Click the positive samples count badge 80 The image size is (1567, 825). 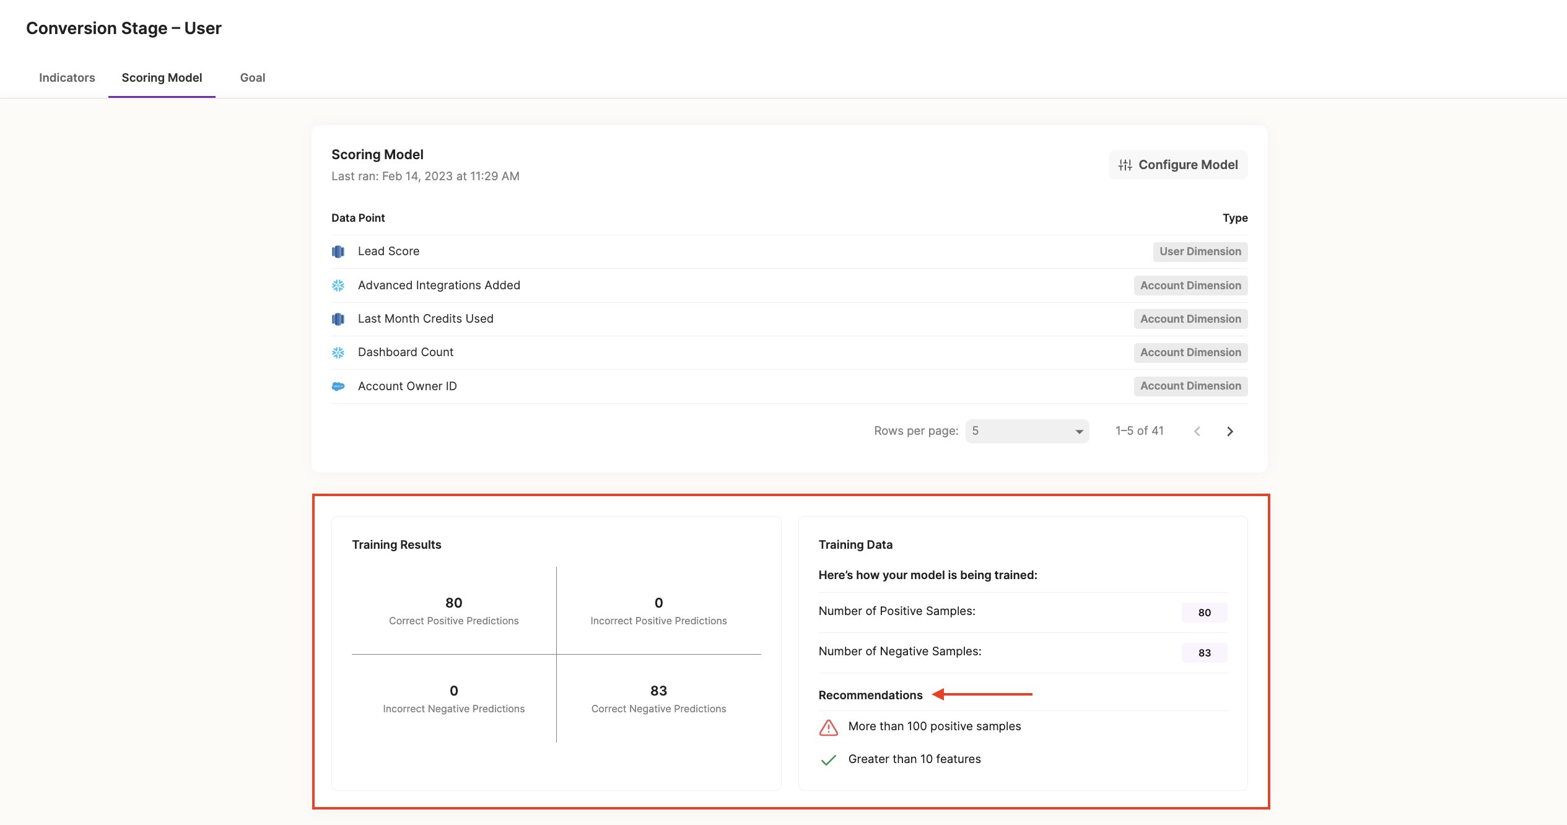tap(1204, 613)
